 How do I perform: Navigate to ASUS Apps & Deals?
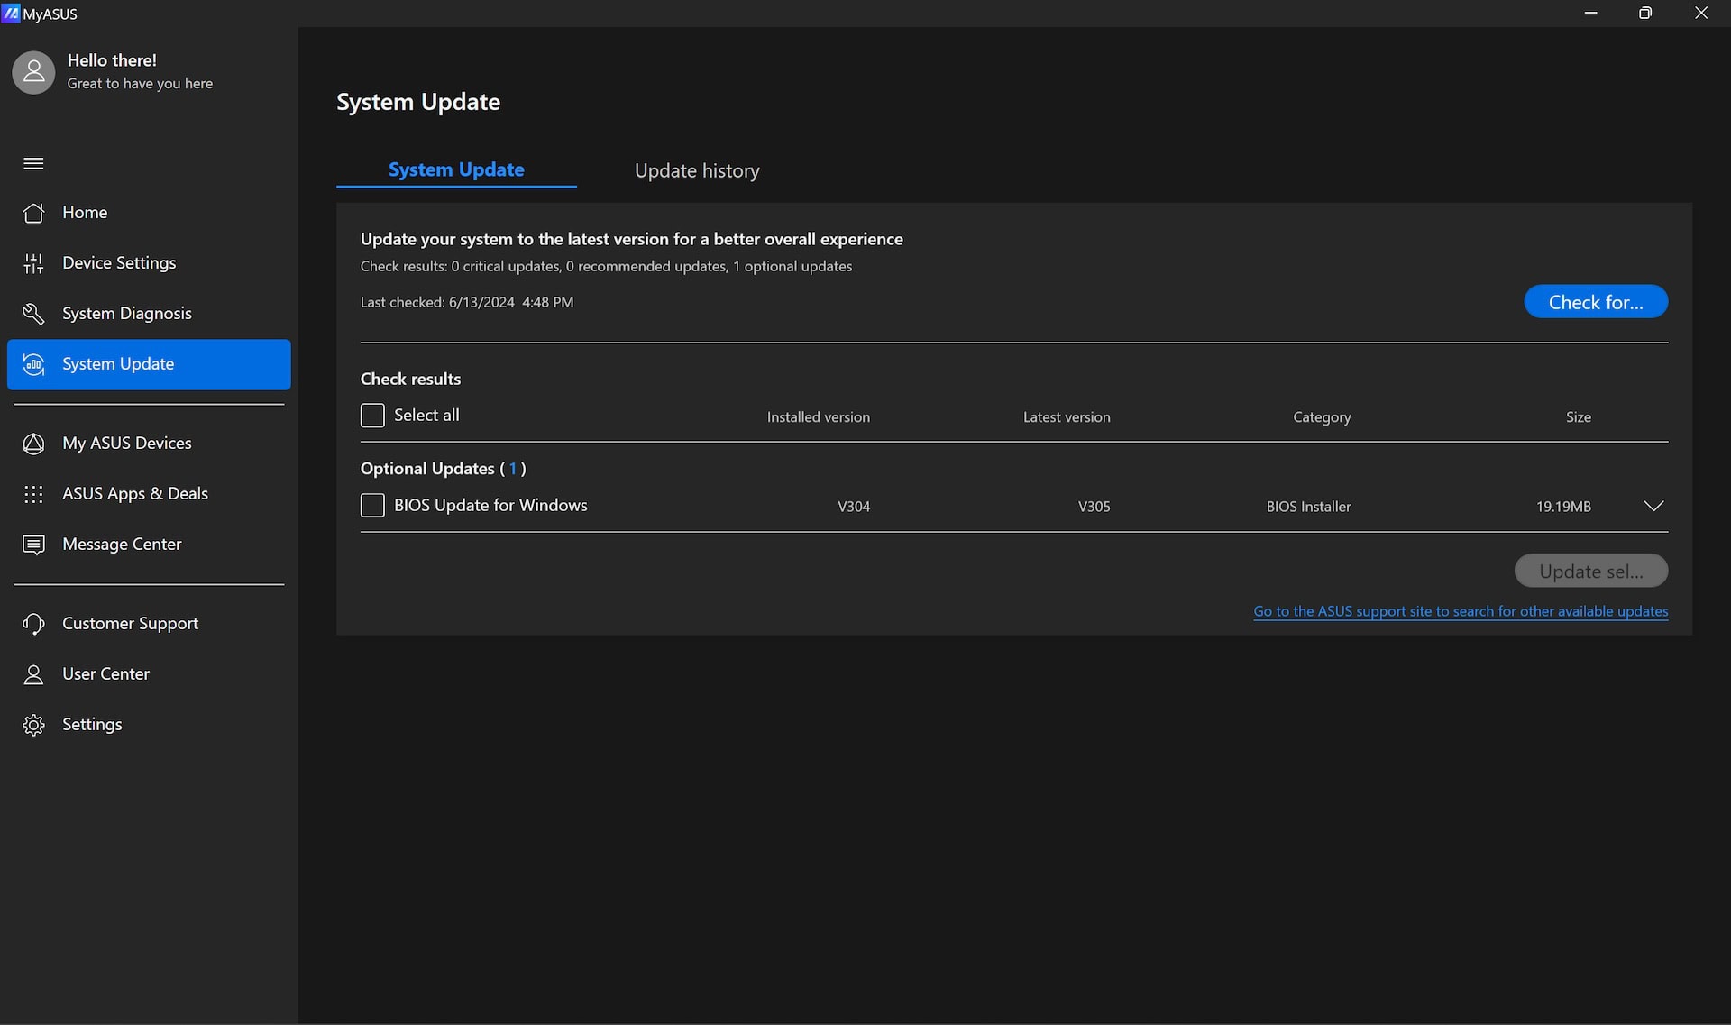[x=135, y=493]
